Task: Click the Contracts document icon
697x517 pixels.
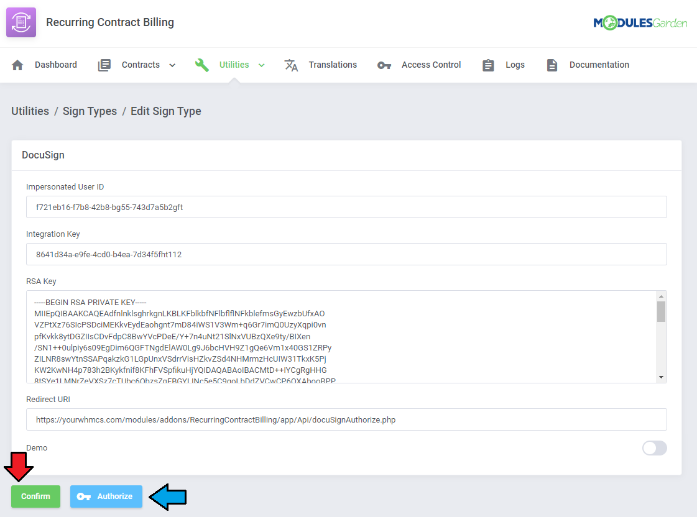Action: coord(104,65)
